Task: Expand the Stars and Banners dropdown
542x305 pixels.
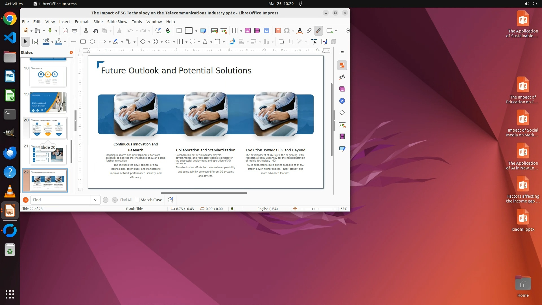Action: click(x=211, y=42)
